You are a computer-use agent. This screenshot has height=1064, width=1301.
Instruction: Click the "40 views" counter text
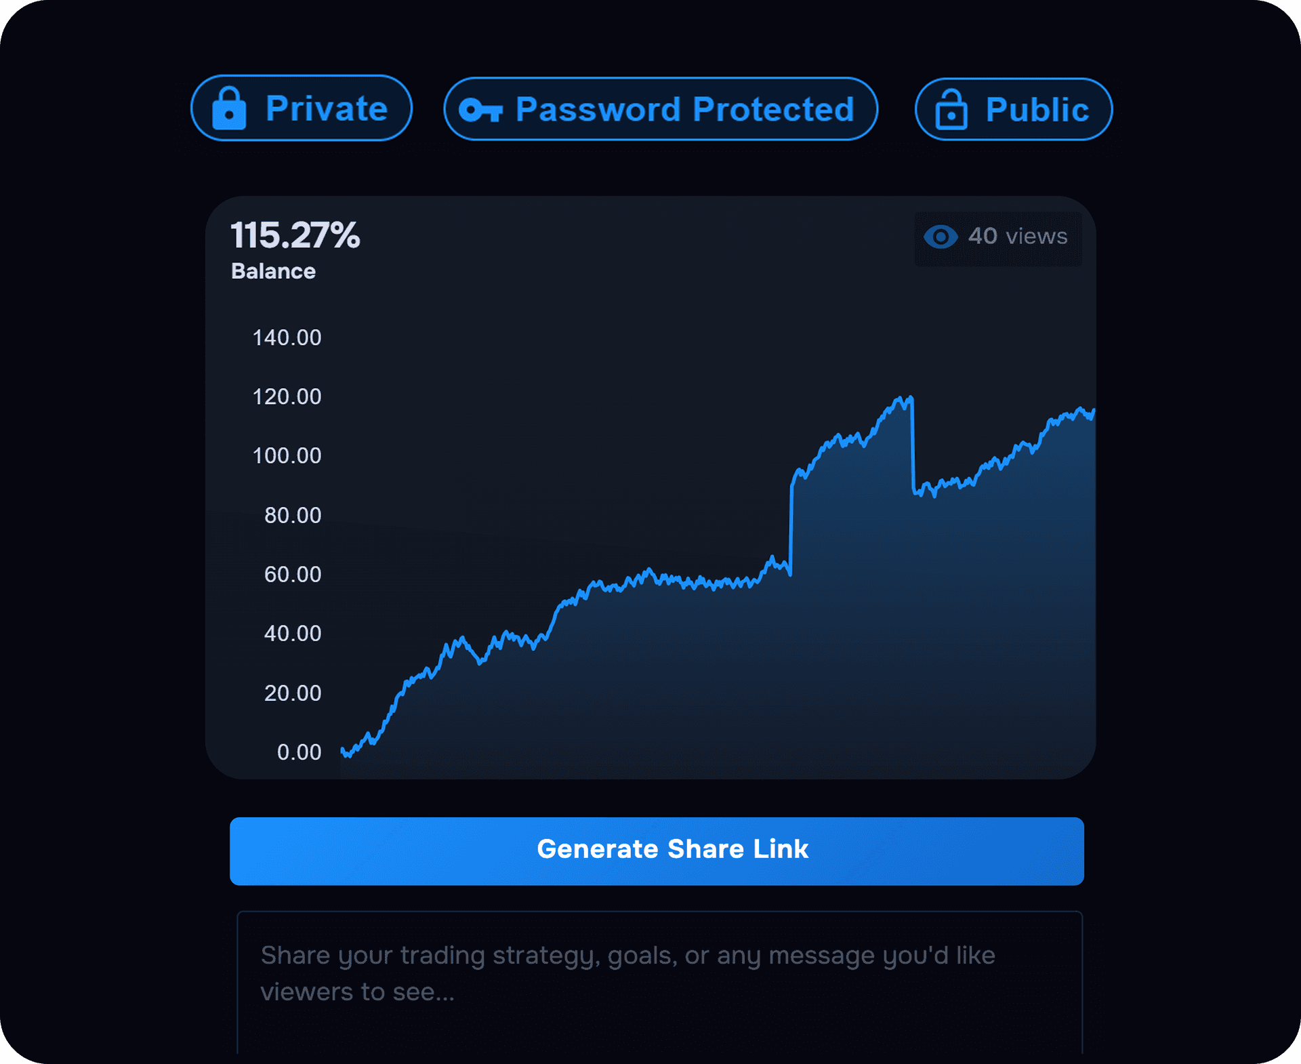point(1017,237)
